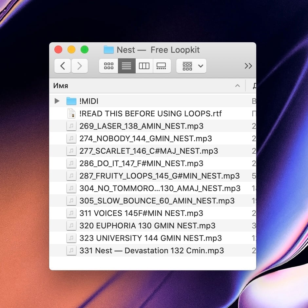Screen dimensions: 308x308
Task: Close the Finder window with red button
Action: pos(58,49)
